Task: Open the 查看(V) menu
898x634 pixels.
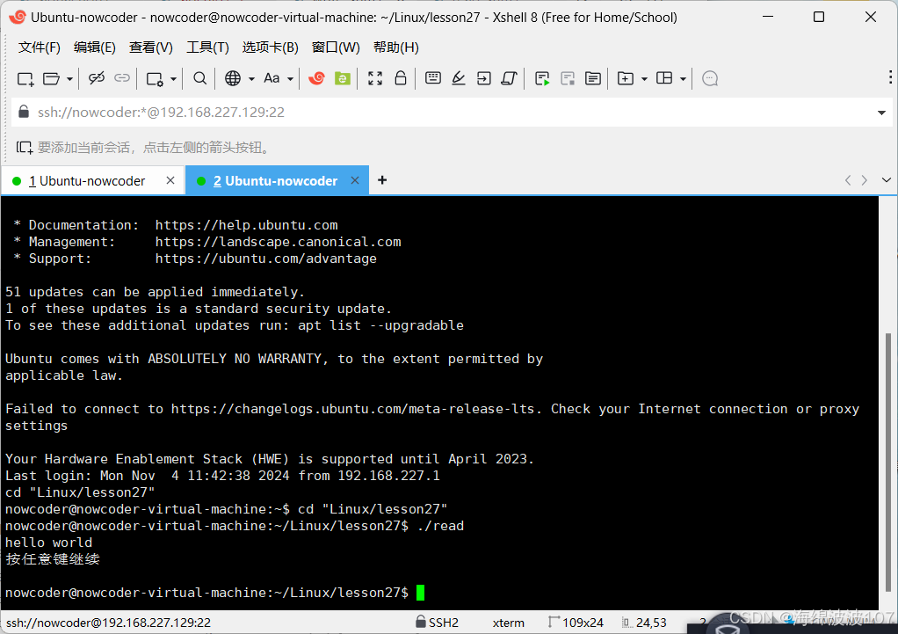Action: point(150,47)
